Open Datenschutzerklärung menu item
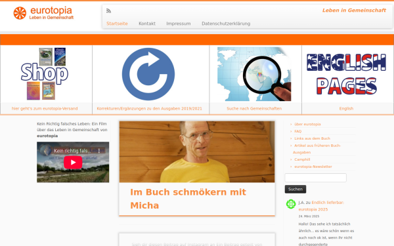The image size is (394, 246). click(x=226, y=24)
